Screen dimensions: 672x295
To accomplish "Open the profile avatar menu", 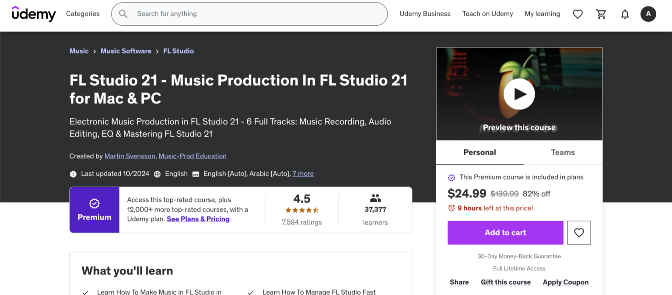I will click(x=648, y=14).
